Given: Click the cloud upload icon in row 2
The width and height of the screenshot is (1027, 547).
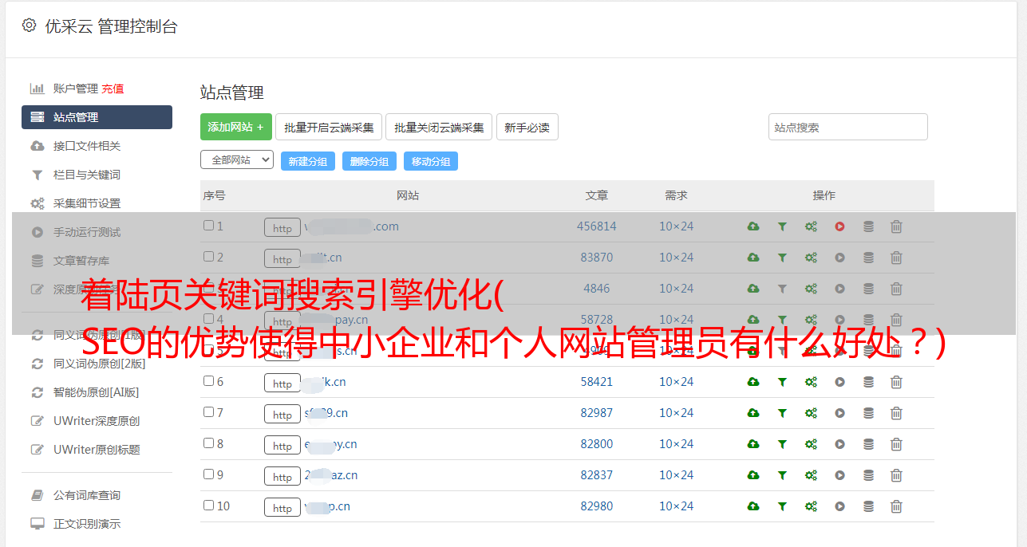Looking at the screenshot, I should tap(753, 258).
